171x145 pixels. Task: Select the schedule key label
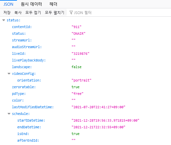tap(21, 114)
